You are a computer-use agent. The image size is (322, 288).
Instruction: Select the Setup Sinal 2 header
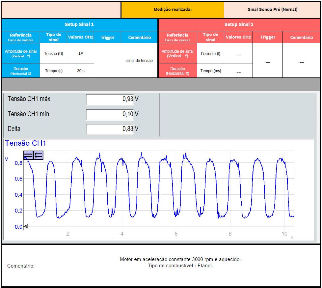[x=239, y=25]
